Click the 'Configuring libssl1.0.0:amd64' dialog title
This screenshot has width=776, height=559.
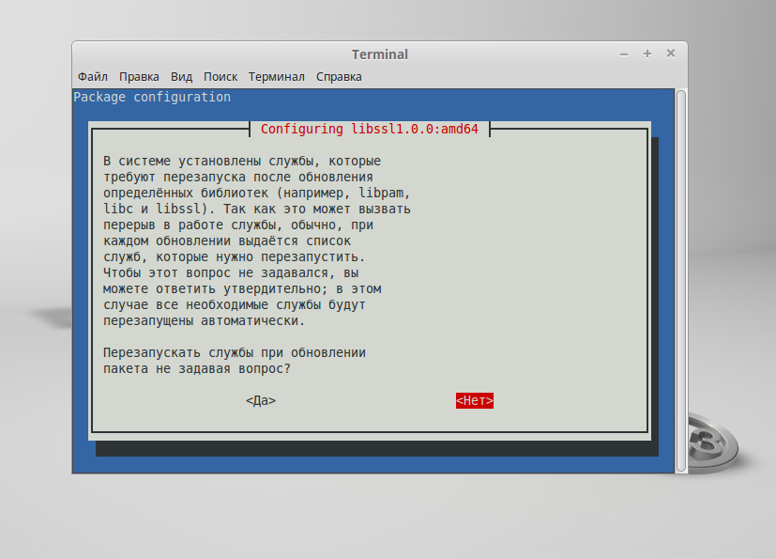click(x=370, y=129)
